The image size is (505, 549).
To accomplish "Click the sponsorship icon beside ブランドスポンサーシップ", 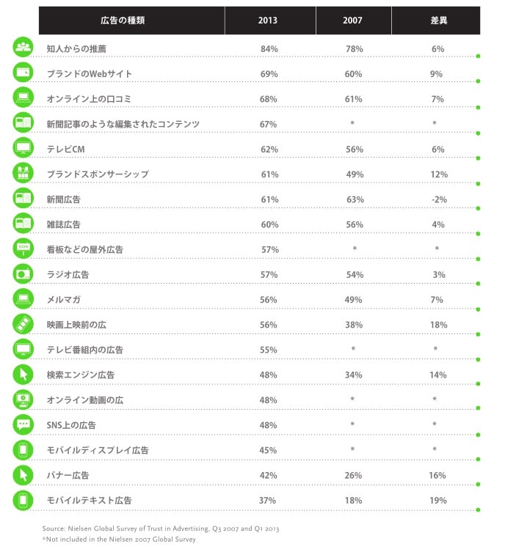I will point(23,172).
